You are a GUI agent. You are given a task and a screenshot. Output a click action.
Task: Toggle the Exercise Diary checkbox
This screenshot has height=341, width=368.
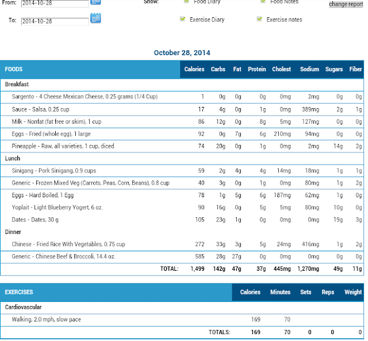coord(183,19)
